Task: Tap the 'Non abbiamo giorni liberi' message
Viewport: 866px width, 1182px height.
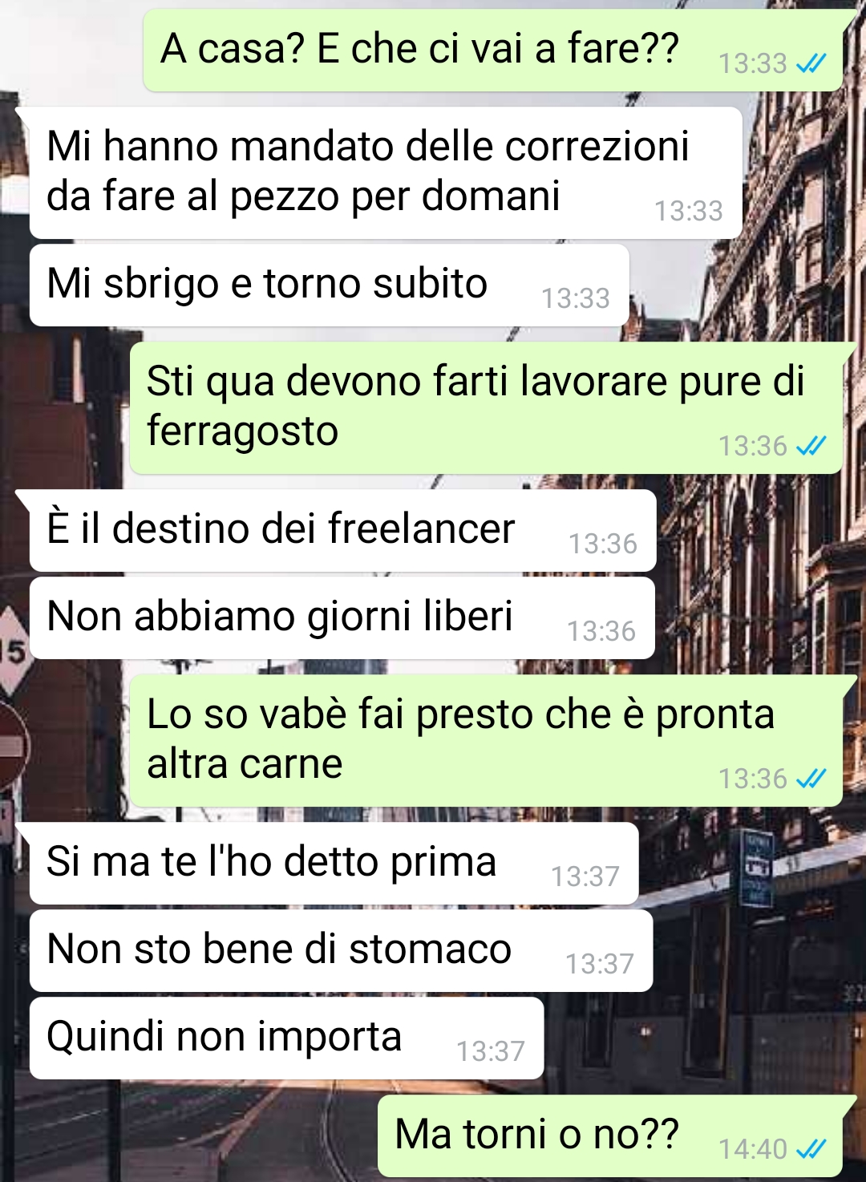Action: 342,618
